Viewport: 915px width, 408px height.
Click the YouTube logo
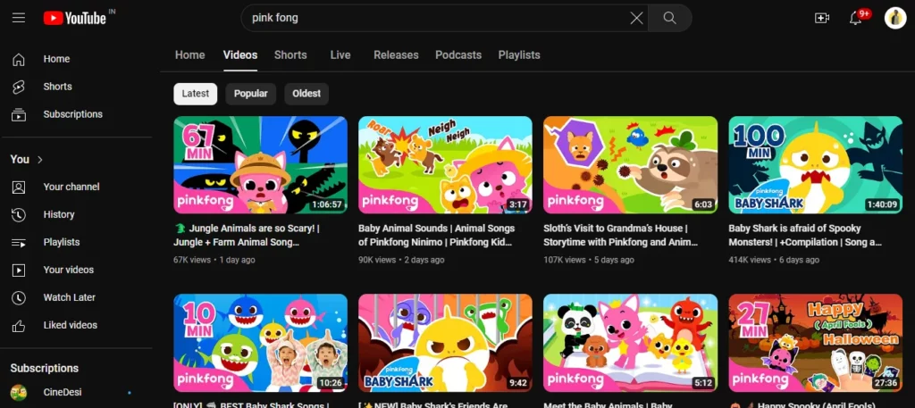point(75,18)
